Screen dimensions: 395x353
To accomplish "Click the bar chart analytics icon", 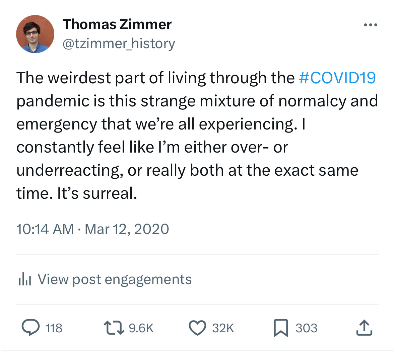I will 25,279.
